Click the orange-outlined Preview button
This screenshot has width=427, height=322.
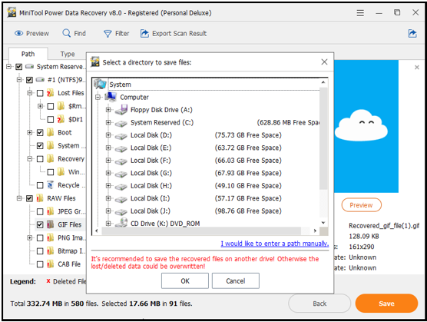(361, 205)
